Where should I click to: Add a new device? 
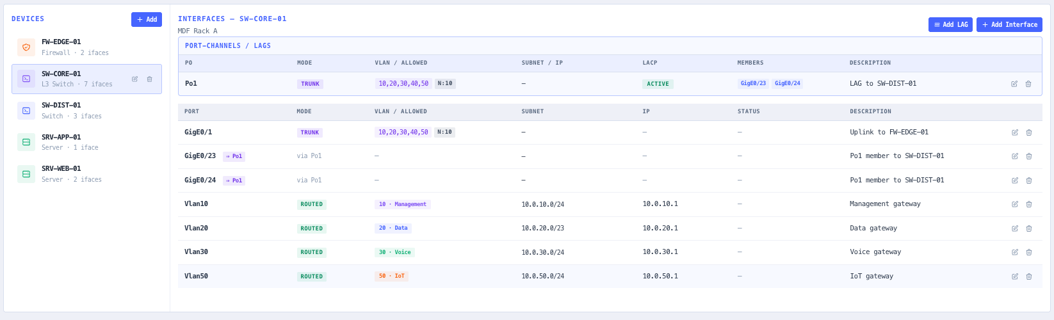click(147, 19)
